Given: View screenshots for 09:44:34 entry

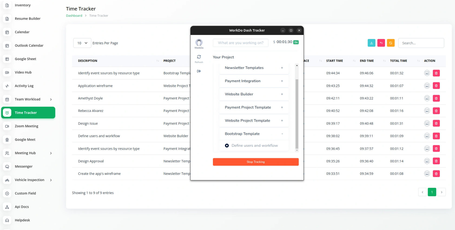Looking at the screenshot, I should pos(427,73).
